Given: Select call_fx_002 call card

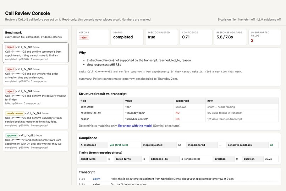Looking at the screenshot, I should pos(35,53).
